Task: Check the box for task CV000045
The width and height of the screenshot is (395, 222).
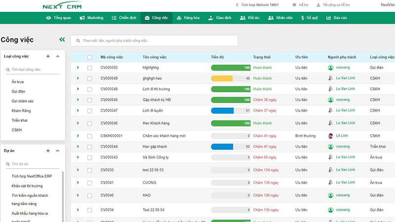Action: [90, 100]
